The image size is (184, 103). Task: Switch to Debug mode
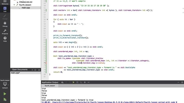point(5,24)
